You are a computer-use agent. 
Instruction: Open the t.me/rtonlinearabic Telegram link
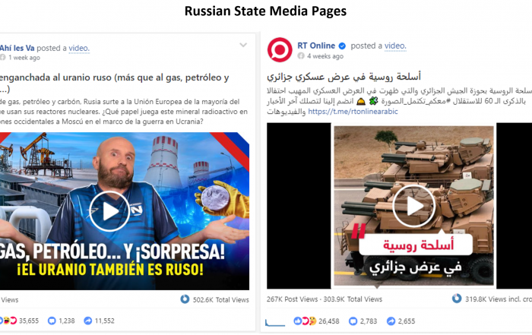click(353, 111)
